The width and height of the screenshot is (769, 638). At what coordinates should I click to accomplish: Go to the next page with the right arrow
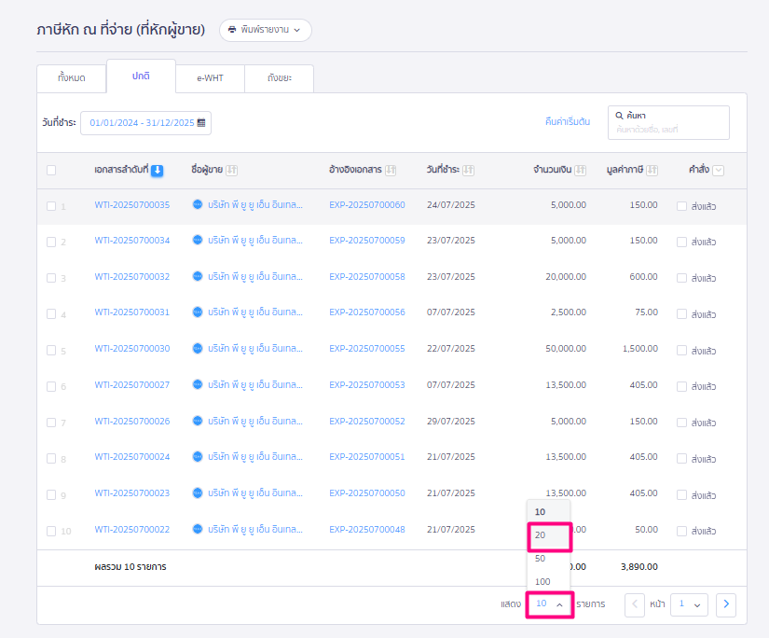point(726,604)
